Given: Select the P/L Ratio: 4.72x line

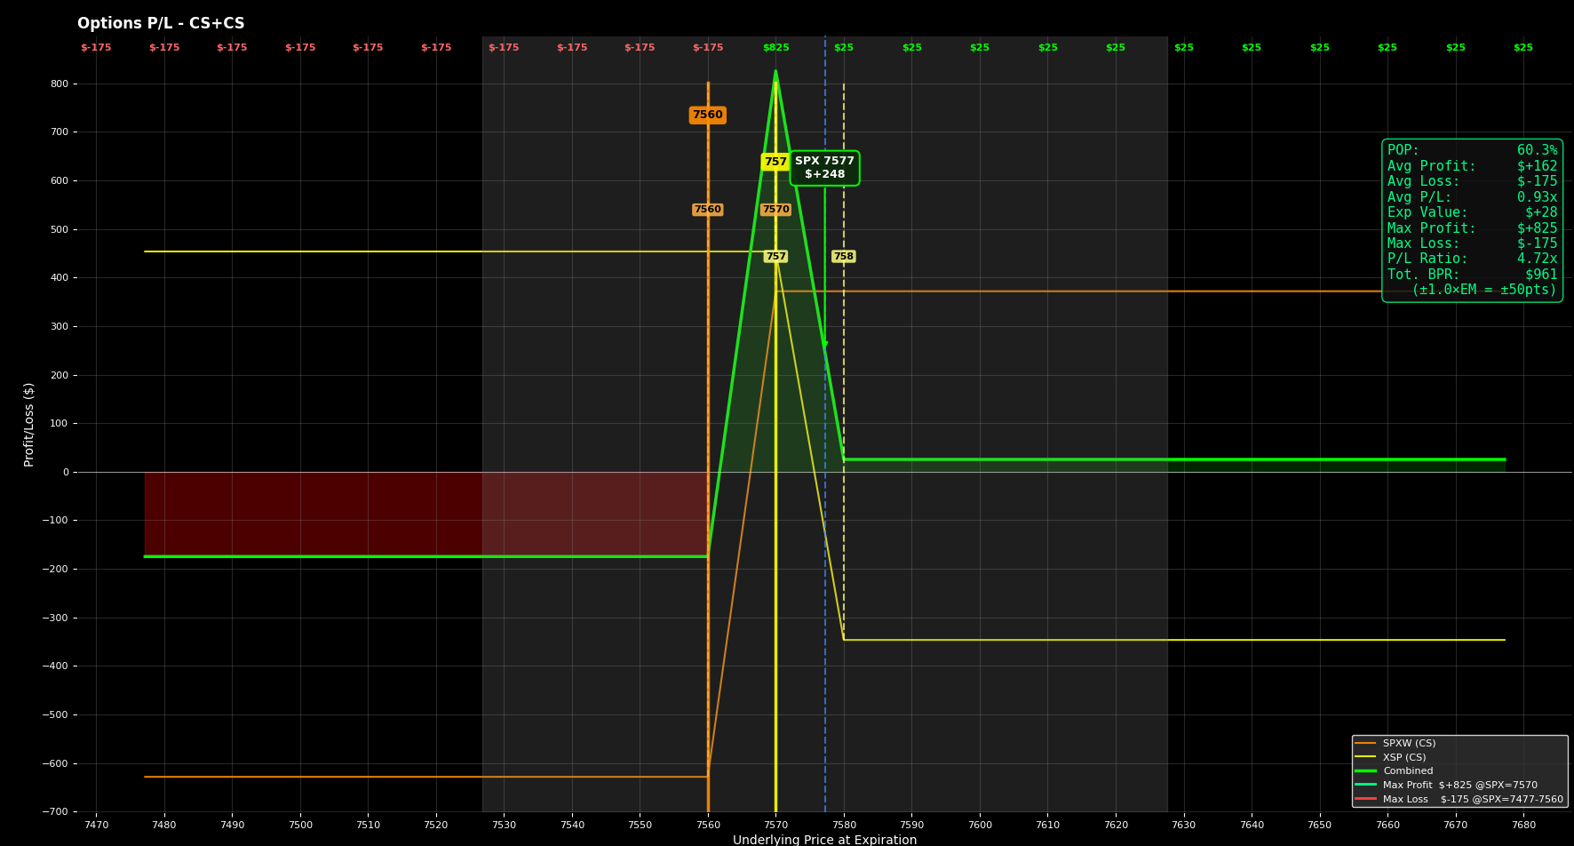Looking at the screenshot, I should coord(1472,259).
